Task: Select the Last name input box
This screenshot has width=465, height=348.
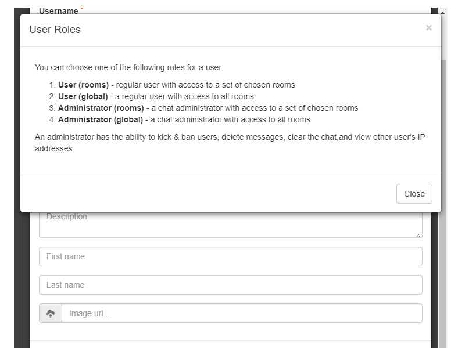Action: pyautogui.click(x=230, y=285)
